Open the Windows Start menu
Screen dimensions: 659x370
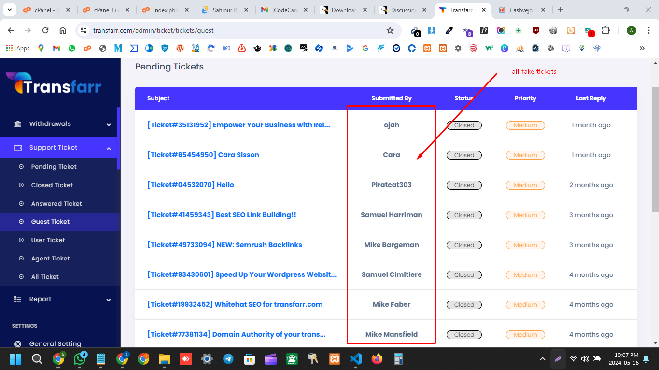16,359
